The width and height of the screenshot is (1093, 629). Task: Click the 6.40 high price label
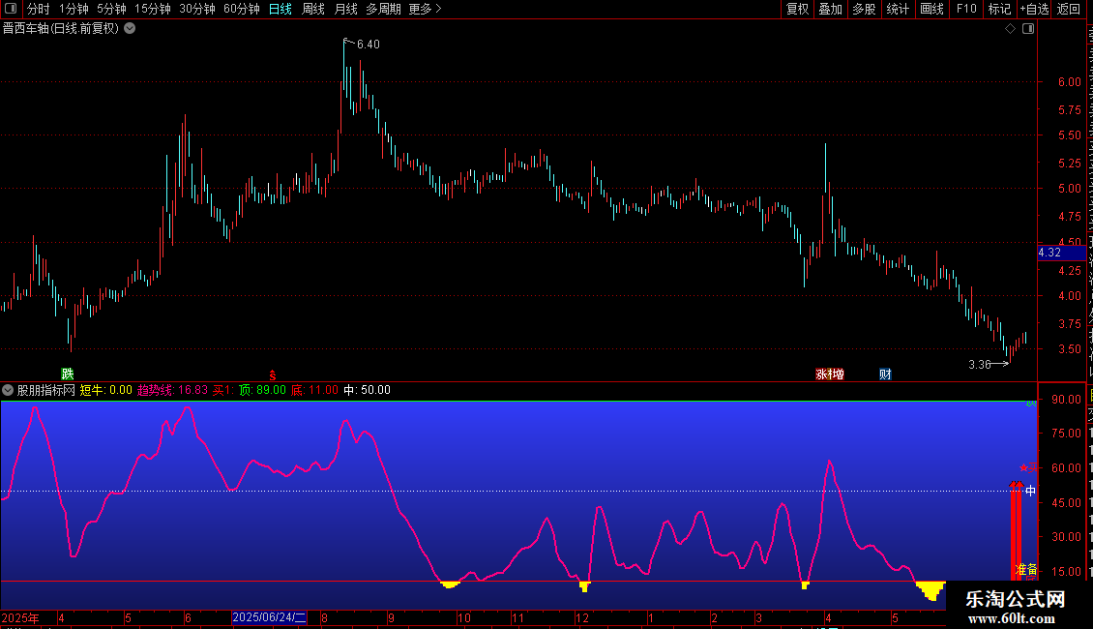click(x=369, y=45)
